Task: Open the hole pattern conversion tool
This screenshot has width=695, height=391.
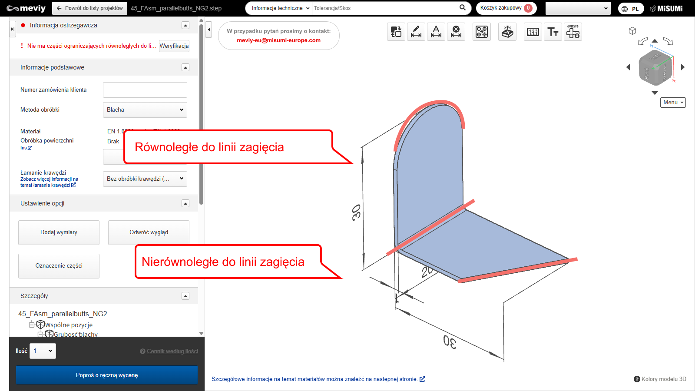Action: coord(482,32)
